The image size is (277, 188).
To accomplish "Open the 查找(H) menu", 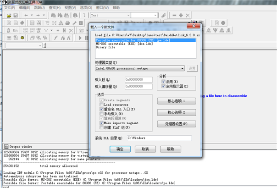I will 55,8.
